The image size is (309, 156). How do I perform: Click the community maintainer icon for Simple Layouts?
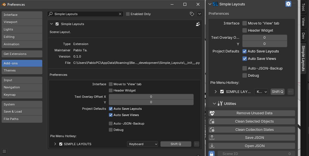click(198, 24)
